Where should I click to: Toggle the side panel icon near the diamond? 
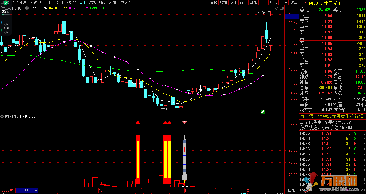(x=282, y=9)
